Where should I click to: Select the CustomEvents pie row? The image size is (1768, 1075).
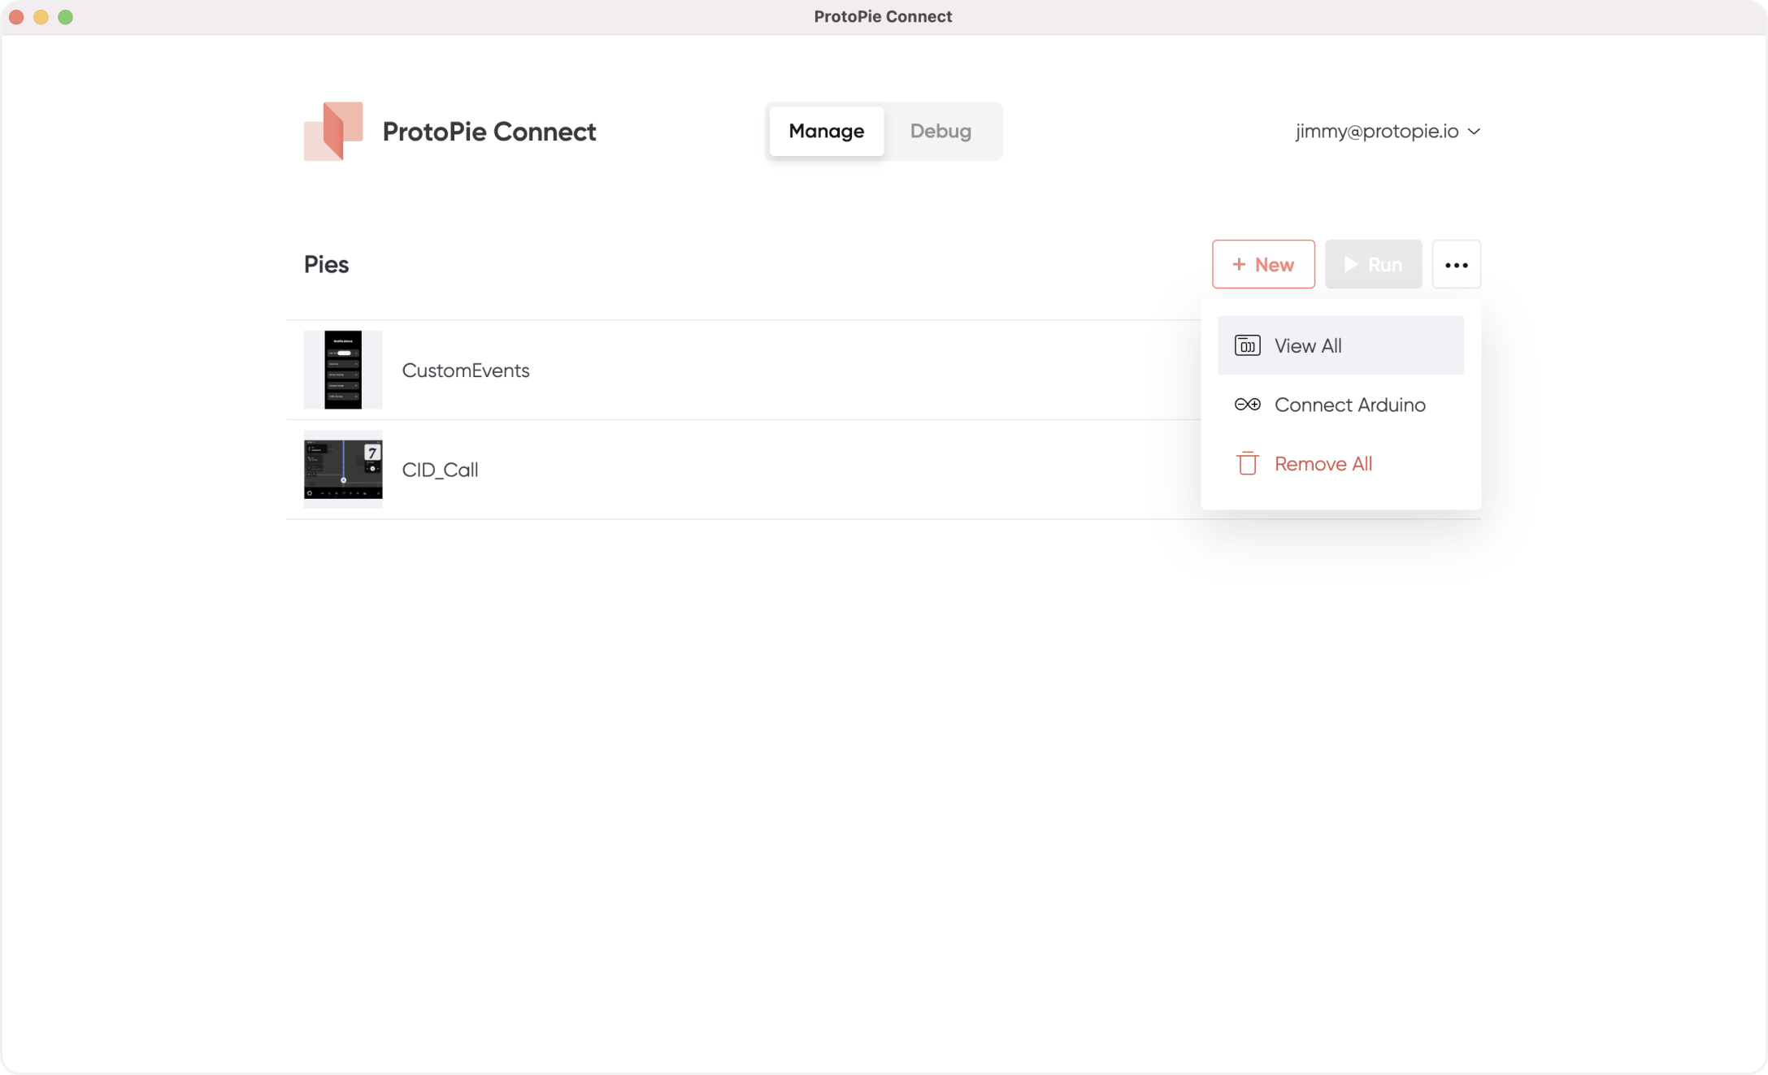[732, 371]
